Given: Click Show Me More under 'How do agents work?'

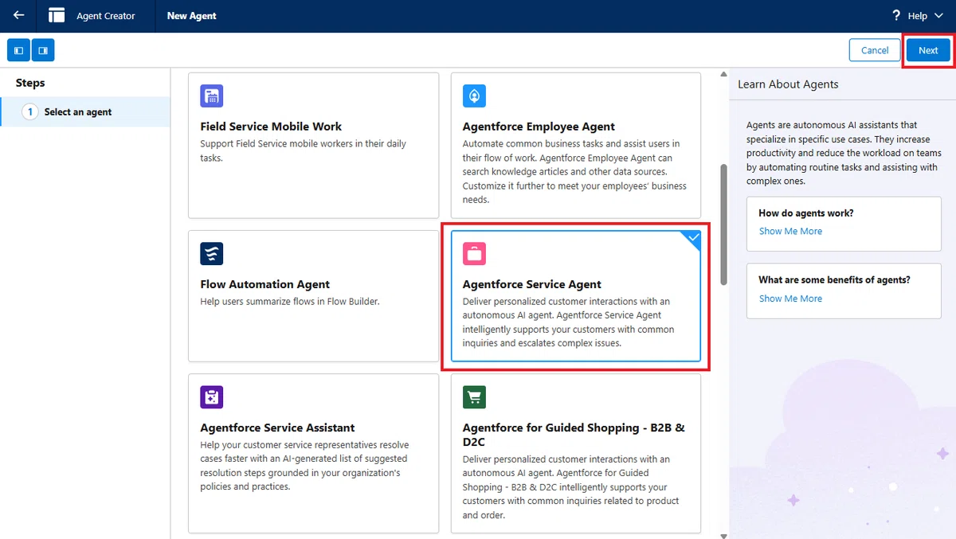Looking at the screenshot, I should [790, 231].
